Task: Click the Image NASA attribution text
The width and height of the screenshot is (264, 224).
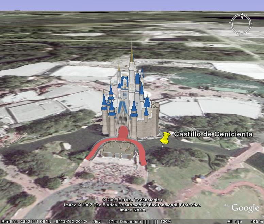Action: click(x=133, y=210)
